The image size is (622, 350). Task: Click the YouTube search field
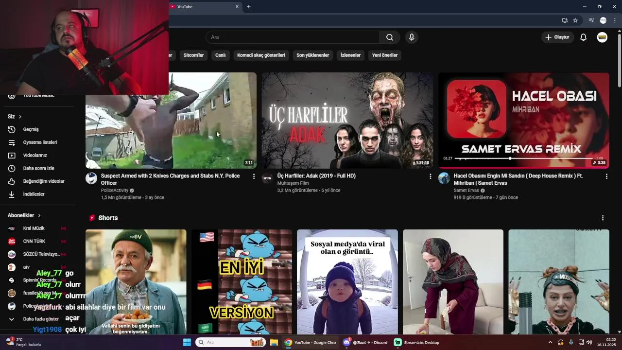tap(293, 37)
